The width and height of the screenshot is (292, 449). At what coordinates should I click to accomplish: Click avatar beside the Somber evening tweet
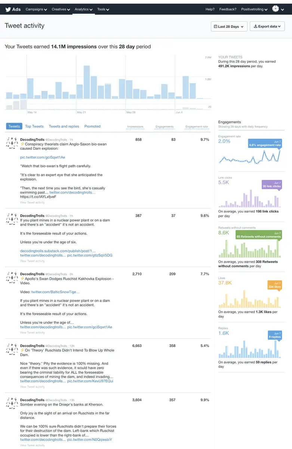(12, 403)
